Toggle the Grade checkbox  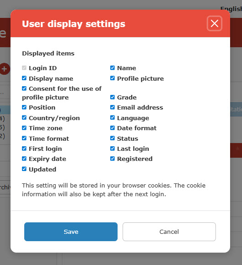click(113, 97)
